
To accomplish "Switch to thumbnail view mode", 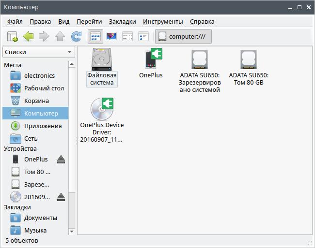I will (111, 36).
